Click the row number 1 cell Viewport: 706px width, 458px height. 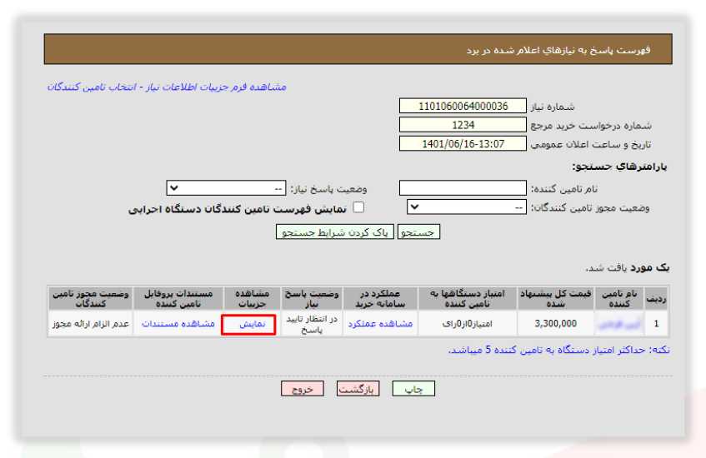coord(656,323)
